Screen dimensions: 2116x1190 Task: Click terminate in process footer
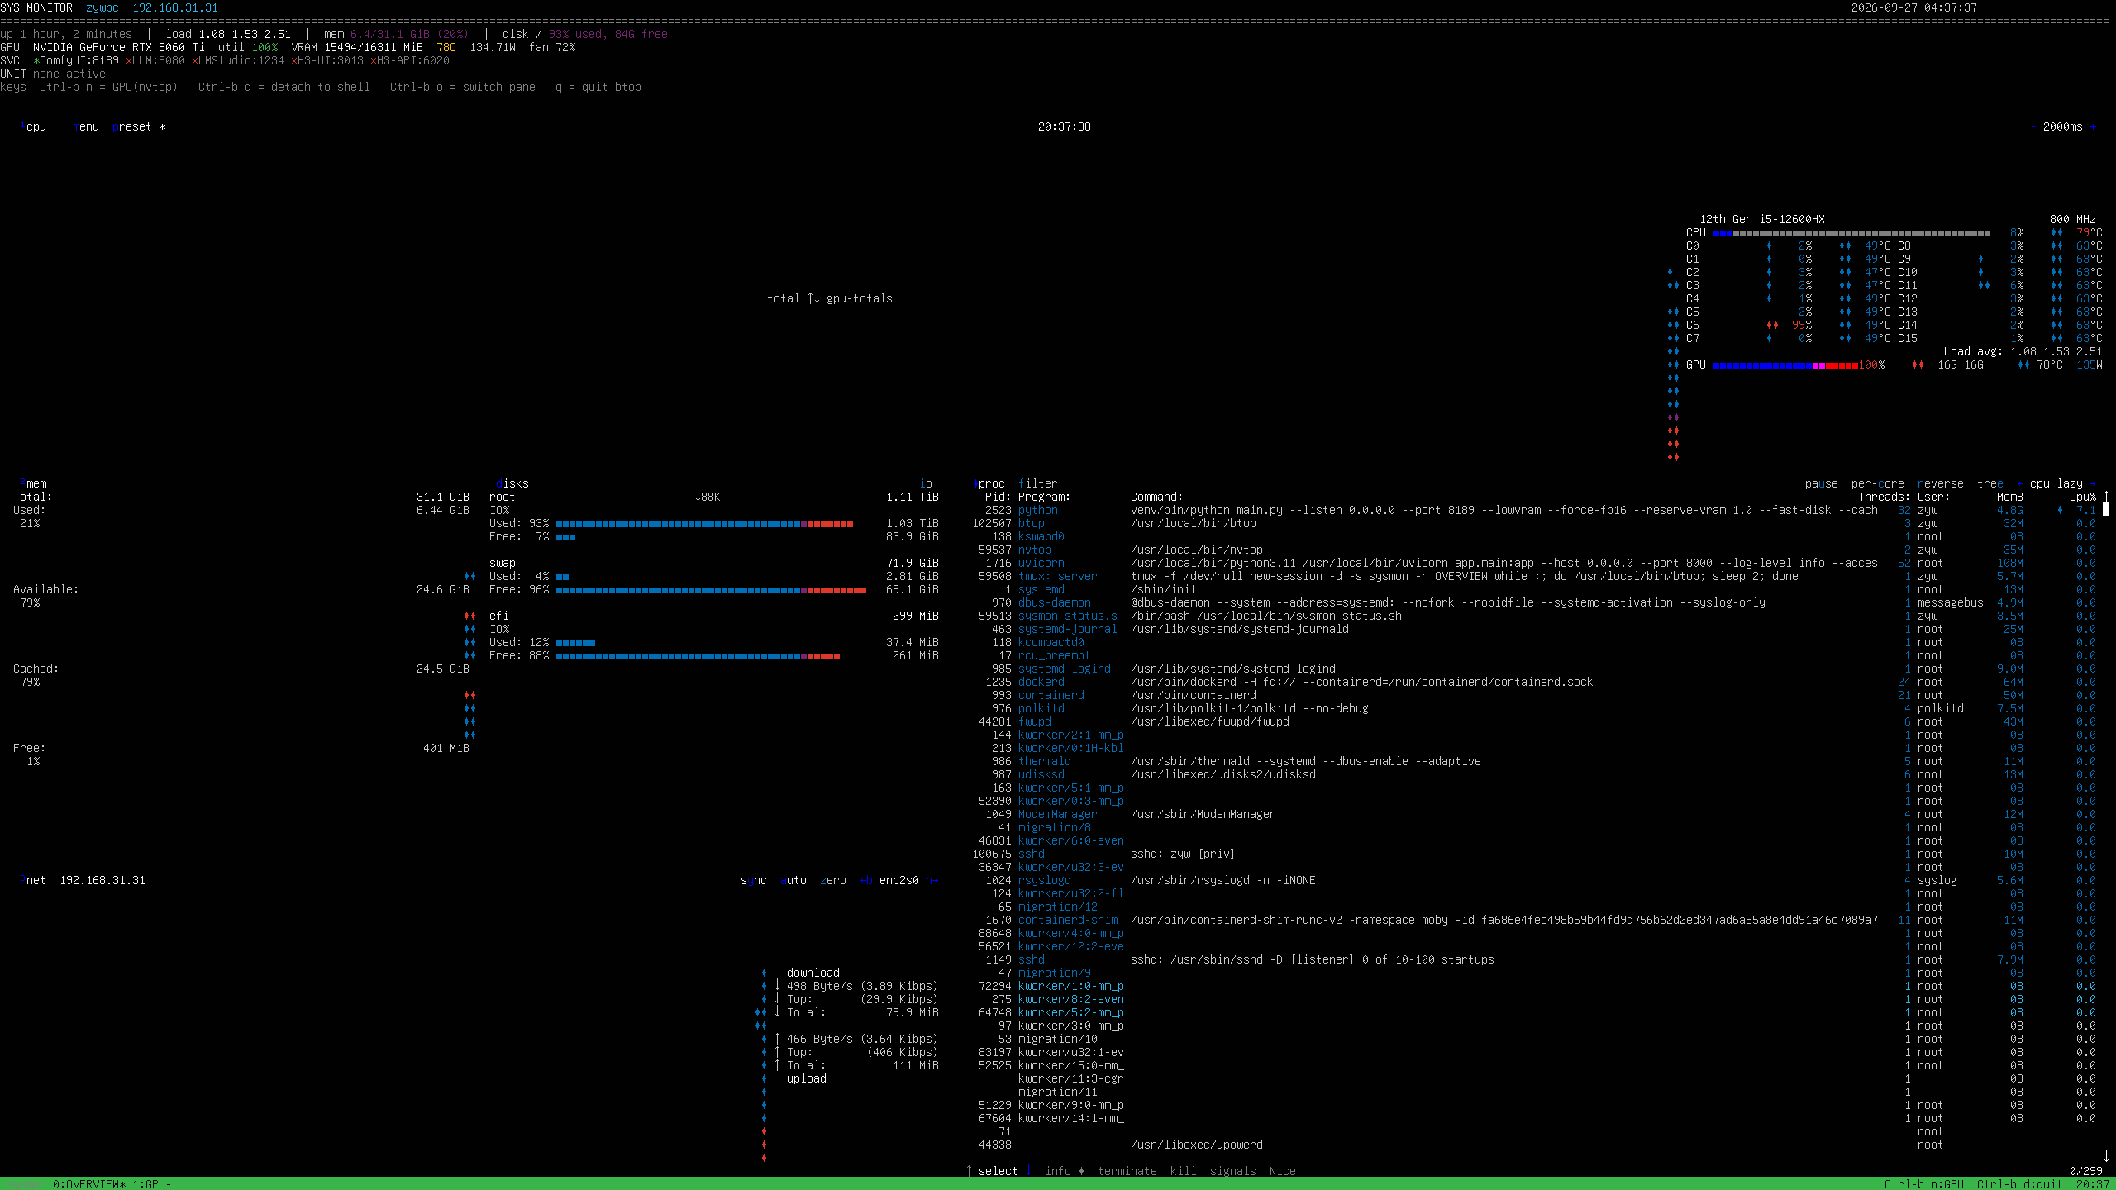point(1127,1171)
